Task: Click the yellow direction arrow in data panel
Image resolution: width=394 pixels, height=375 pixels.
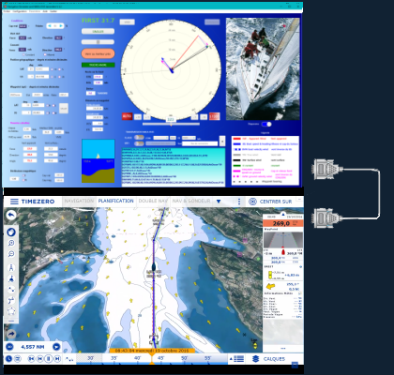Action: (270, 286)
